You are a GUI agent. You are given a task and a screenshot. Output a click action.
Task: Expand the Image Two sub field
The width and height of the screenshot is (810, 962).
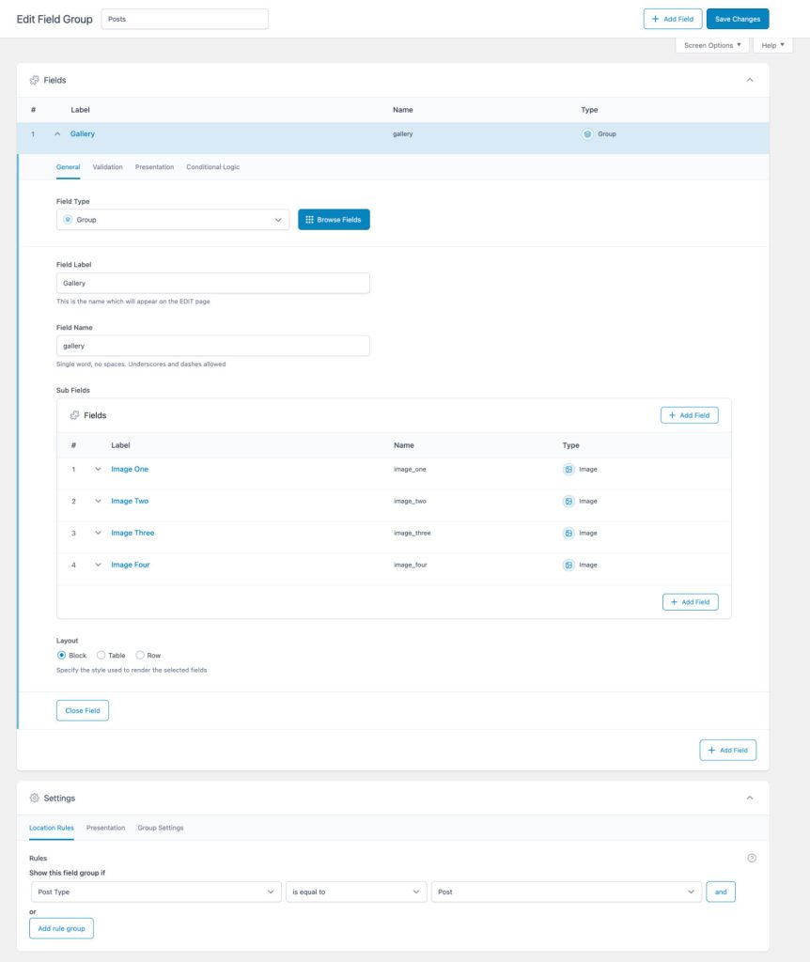(98, 501)
